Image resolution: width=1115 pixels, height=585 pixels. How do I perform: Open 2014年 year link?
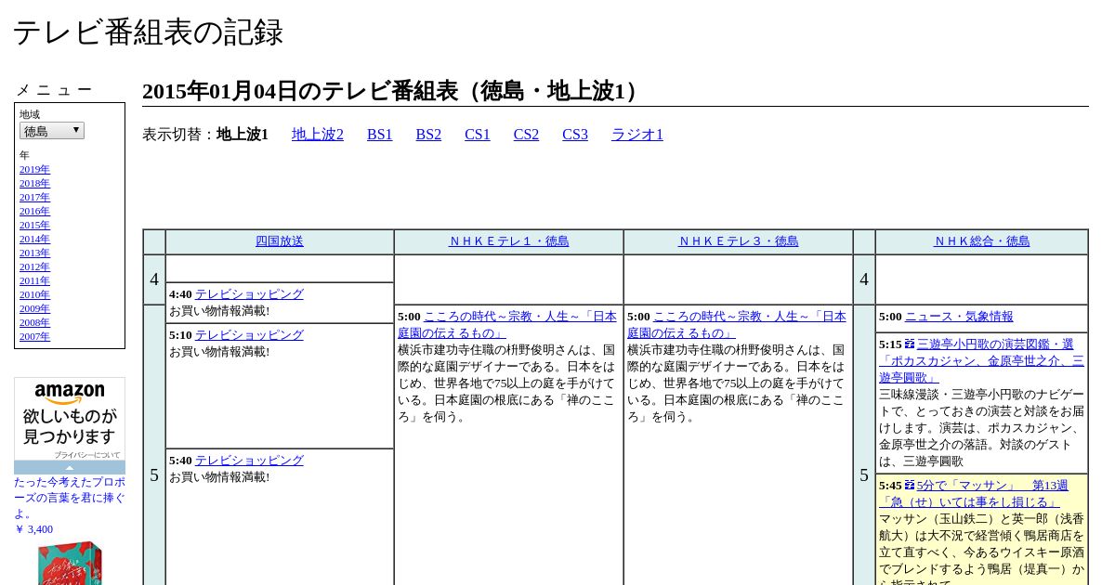34,239
